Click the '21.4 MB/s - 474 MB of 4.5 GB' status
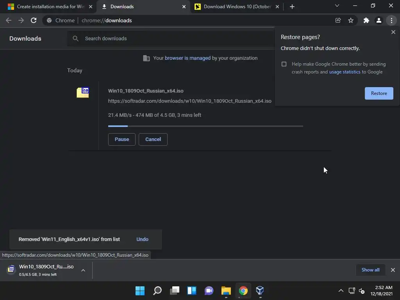 (155, 115)
